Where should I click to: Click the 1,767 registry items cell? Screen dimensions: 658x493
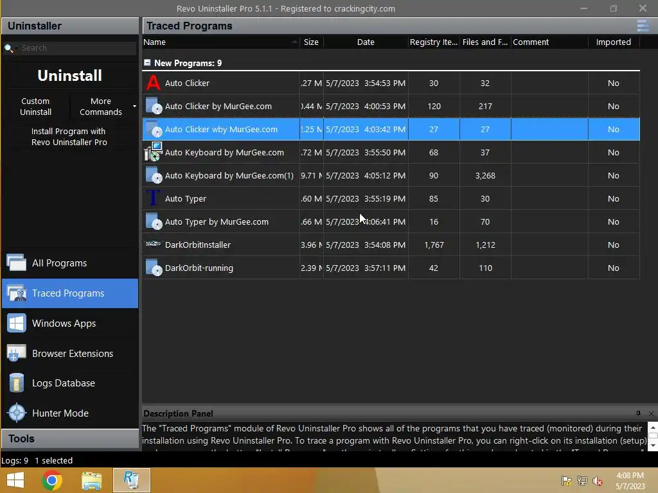(434, 245)
